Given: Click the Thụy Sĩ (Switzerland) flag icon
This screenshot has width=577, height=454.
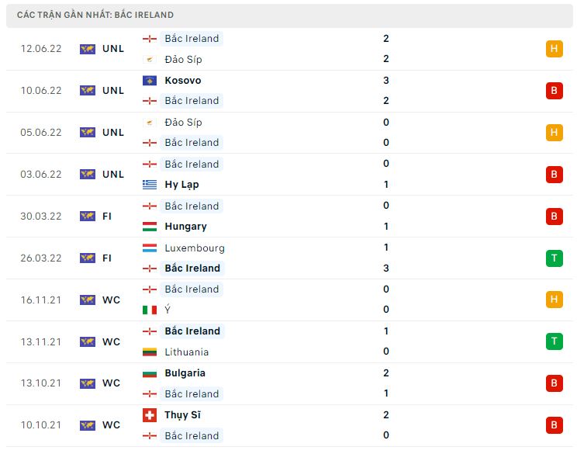Looking at the screenshot, I should tap(150, 415).
